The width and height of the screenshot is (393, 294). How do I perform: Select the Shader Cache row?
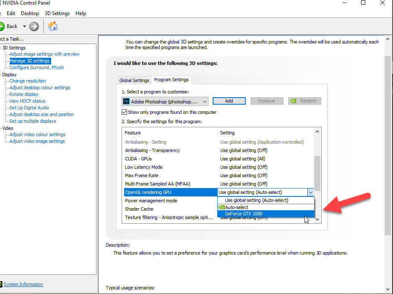pyautogui.click(x=170, y=209)
